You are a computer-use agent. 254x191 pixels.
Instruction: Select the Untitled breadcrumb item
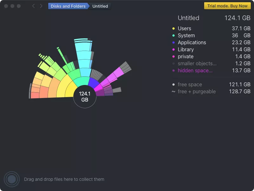point(100,6)
